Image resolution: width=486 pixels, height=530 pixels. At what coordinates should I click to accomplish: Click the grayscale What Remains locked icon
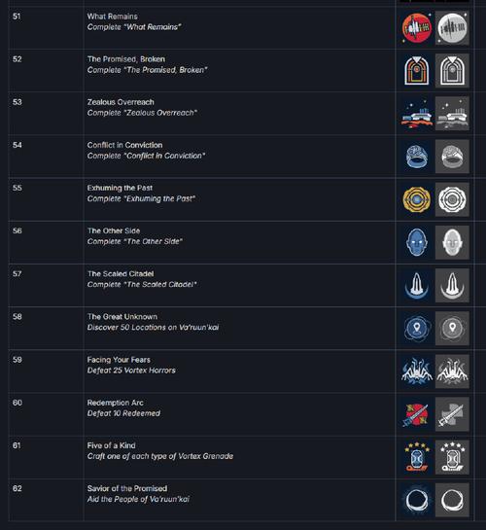point(452,28)
